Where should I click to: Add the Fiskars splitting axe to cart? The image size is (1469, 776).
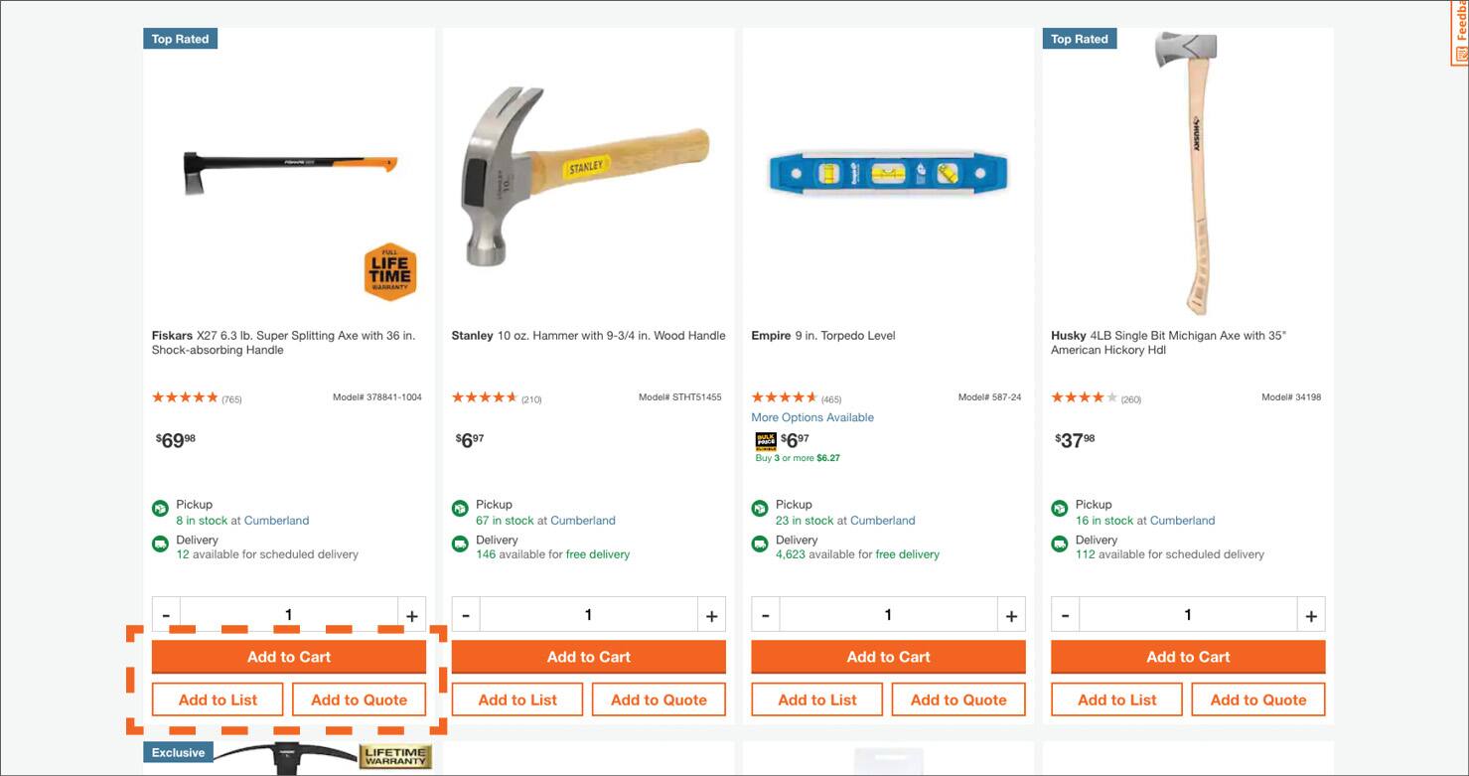(288, 656)
